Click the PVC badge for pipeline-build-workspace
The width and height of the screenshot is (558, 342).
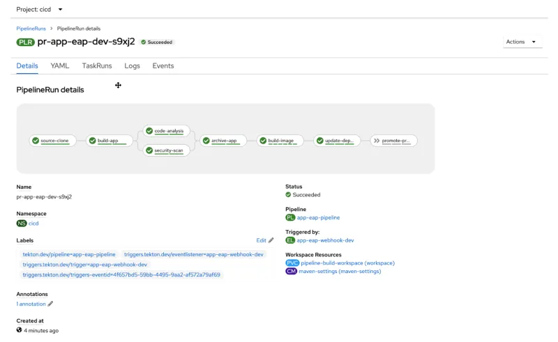292,263
